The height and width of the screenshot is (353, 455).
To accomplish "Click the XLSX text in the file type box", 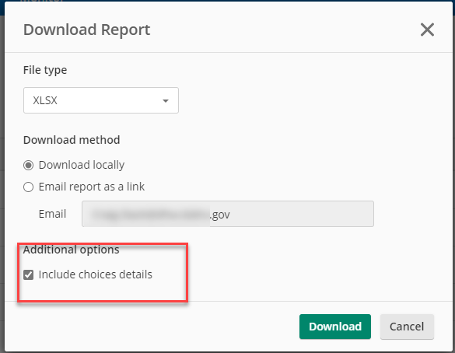I will pyautogui.click(x=45, y=100).
